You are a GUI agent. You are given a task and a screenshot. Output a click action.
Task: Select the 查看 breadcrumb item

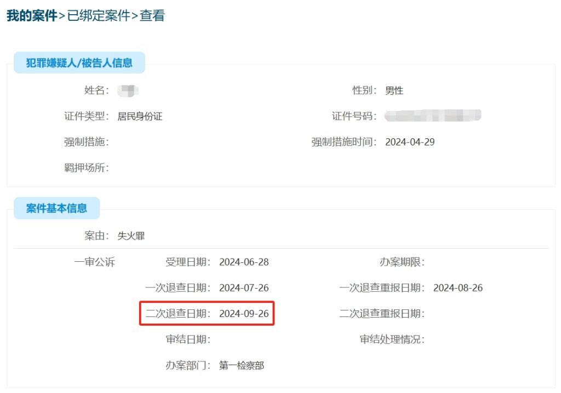coord(152,16)
